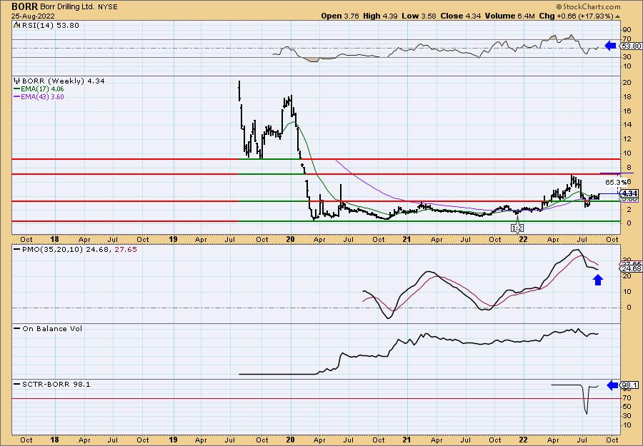Click the 21 year label below price panel

[407, 239]
